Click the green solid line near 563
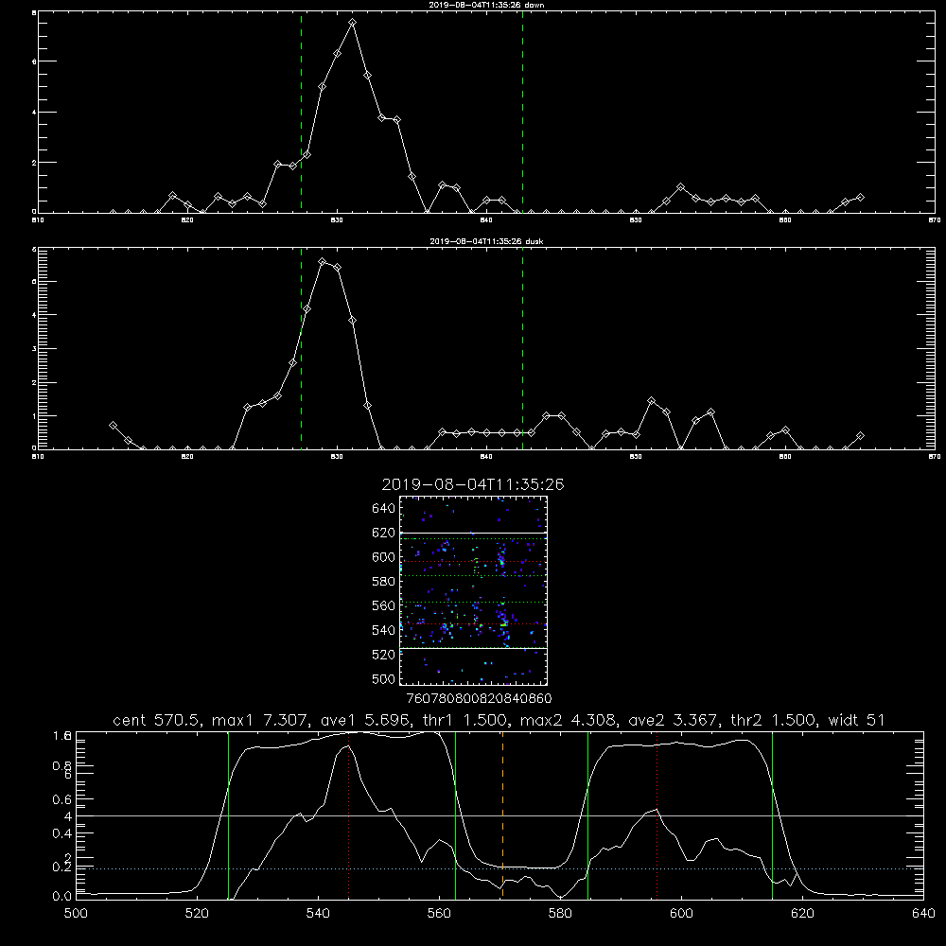Viewport: 946px width, 946px height. [456, 815]
